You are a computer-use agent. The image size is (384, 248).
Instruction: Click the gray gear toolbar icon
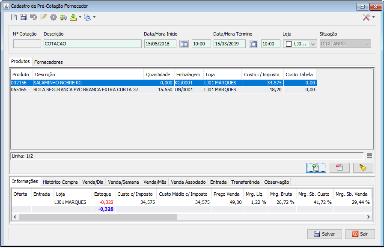coord(54,17)
